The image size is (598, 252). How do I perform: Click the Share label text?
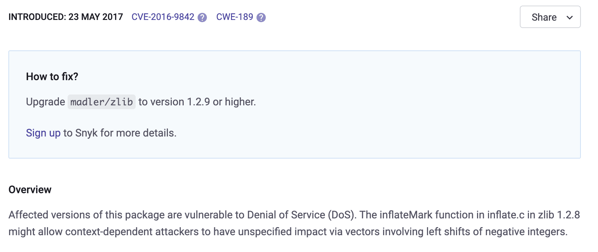(544, 17)
